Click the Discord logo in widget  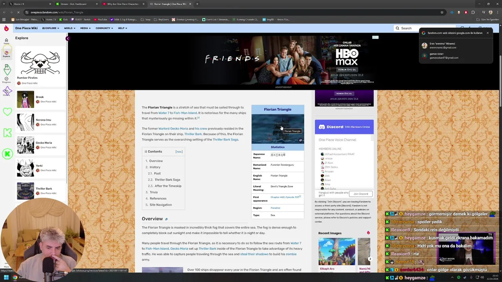tap(322, 127)
